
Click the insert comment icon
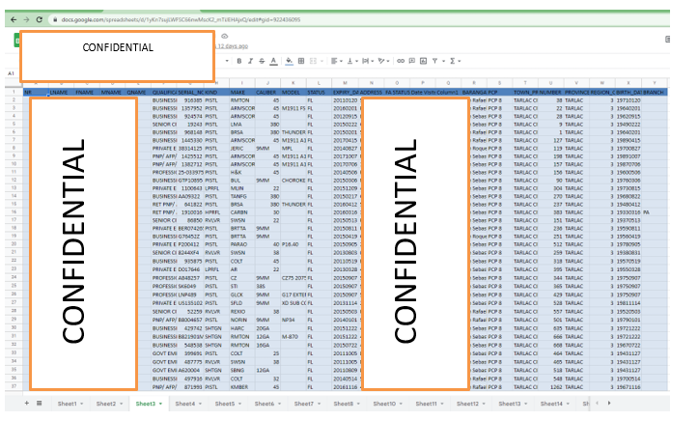coord(412,61)
